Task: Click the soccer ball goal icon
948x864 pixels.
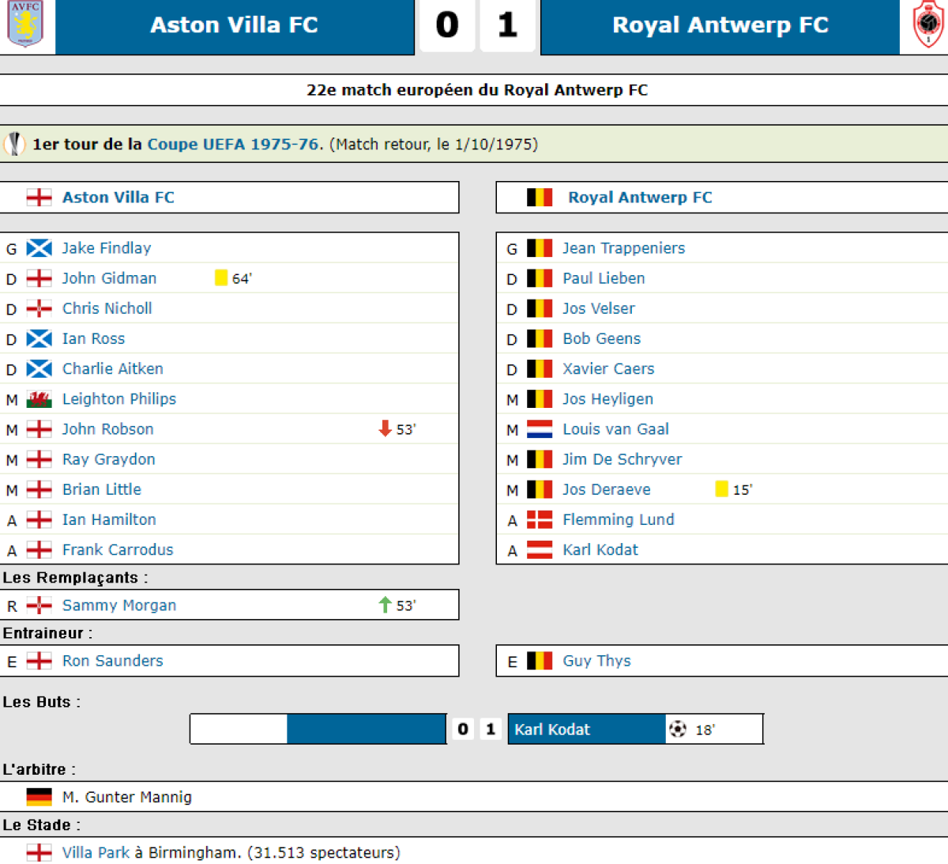Action: [x=677, y=729]
